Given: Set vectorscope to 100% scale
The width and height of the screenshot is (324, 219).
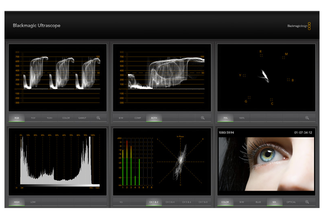Looking at the screenshot, I should tap(242, 118).
